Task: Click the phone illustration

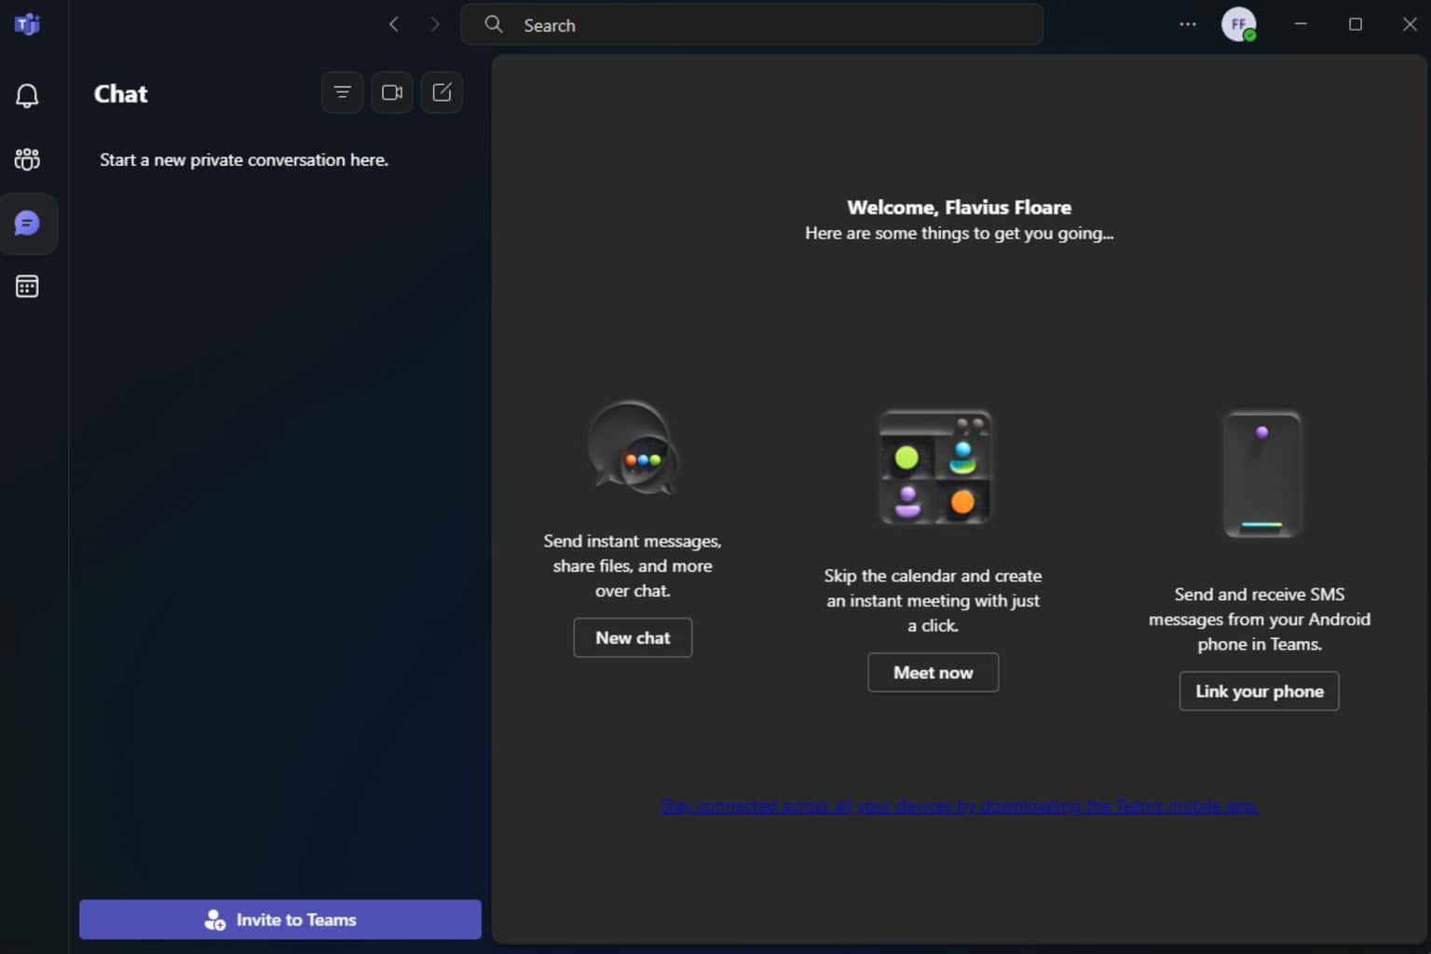Action: tap(1261, 474)
